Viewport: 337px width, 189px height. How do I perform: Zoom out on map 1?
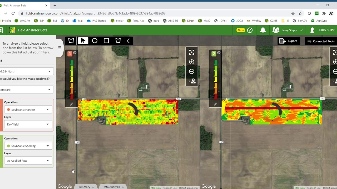pos(192,71)
